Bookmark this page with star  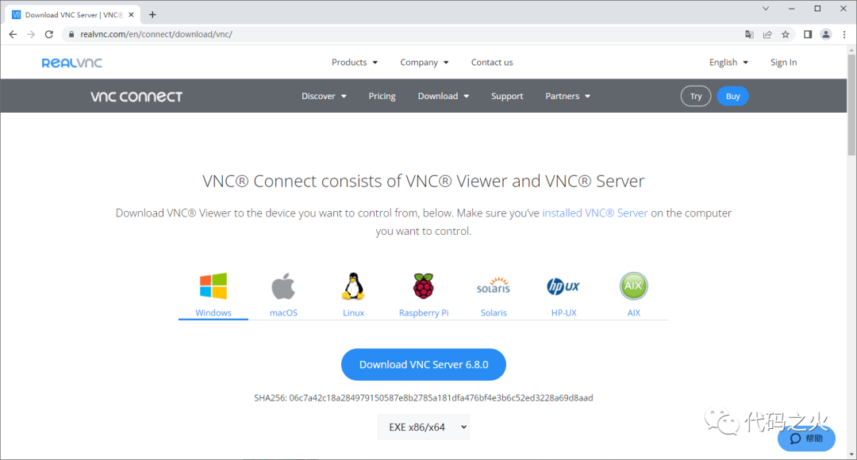pyautogui.click(x=786, y=34)
